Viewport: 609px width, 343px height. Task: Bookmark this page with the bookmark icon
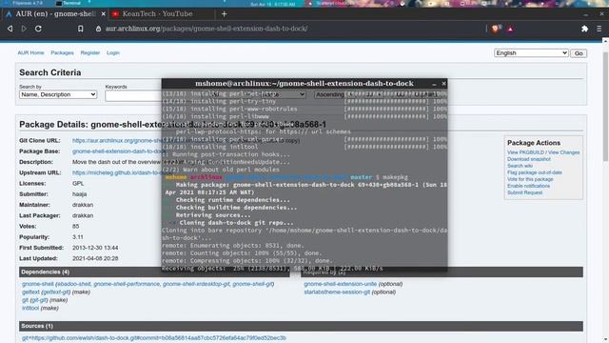[80, 29]
